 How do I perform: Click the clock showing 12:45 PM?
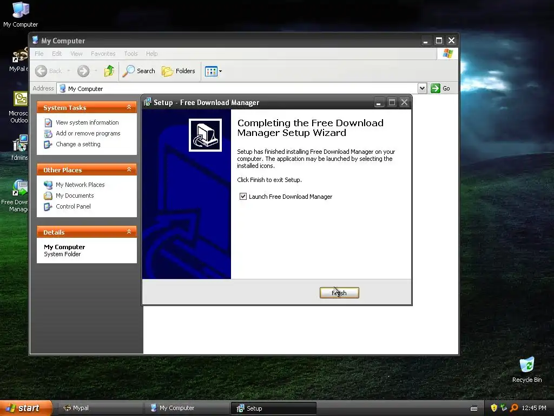(x=534, y=408)
